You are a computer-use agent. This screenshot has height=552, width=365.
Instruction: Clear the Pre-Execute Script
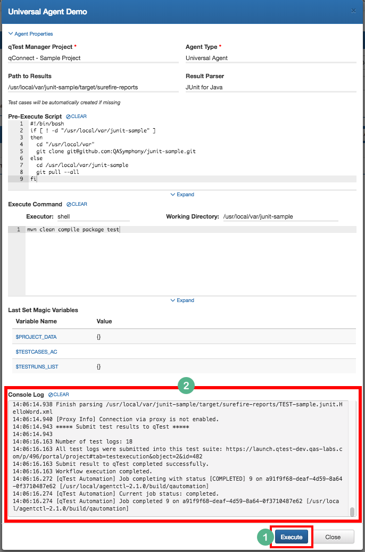coord(76,116)
